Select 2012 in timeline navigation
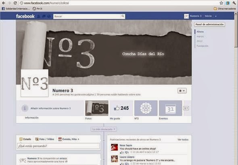 [x=199, y=41]
